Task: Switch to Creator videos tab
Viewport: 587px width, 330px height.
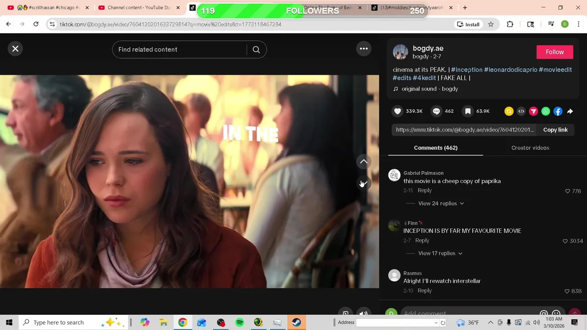Action: [530, 148]
